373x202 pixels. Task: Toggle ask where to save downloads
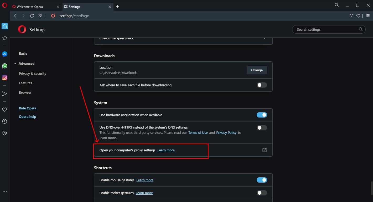[x=262, y=85]
